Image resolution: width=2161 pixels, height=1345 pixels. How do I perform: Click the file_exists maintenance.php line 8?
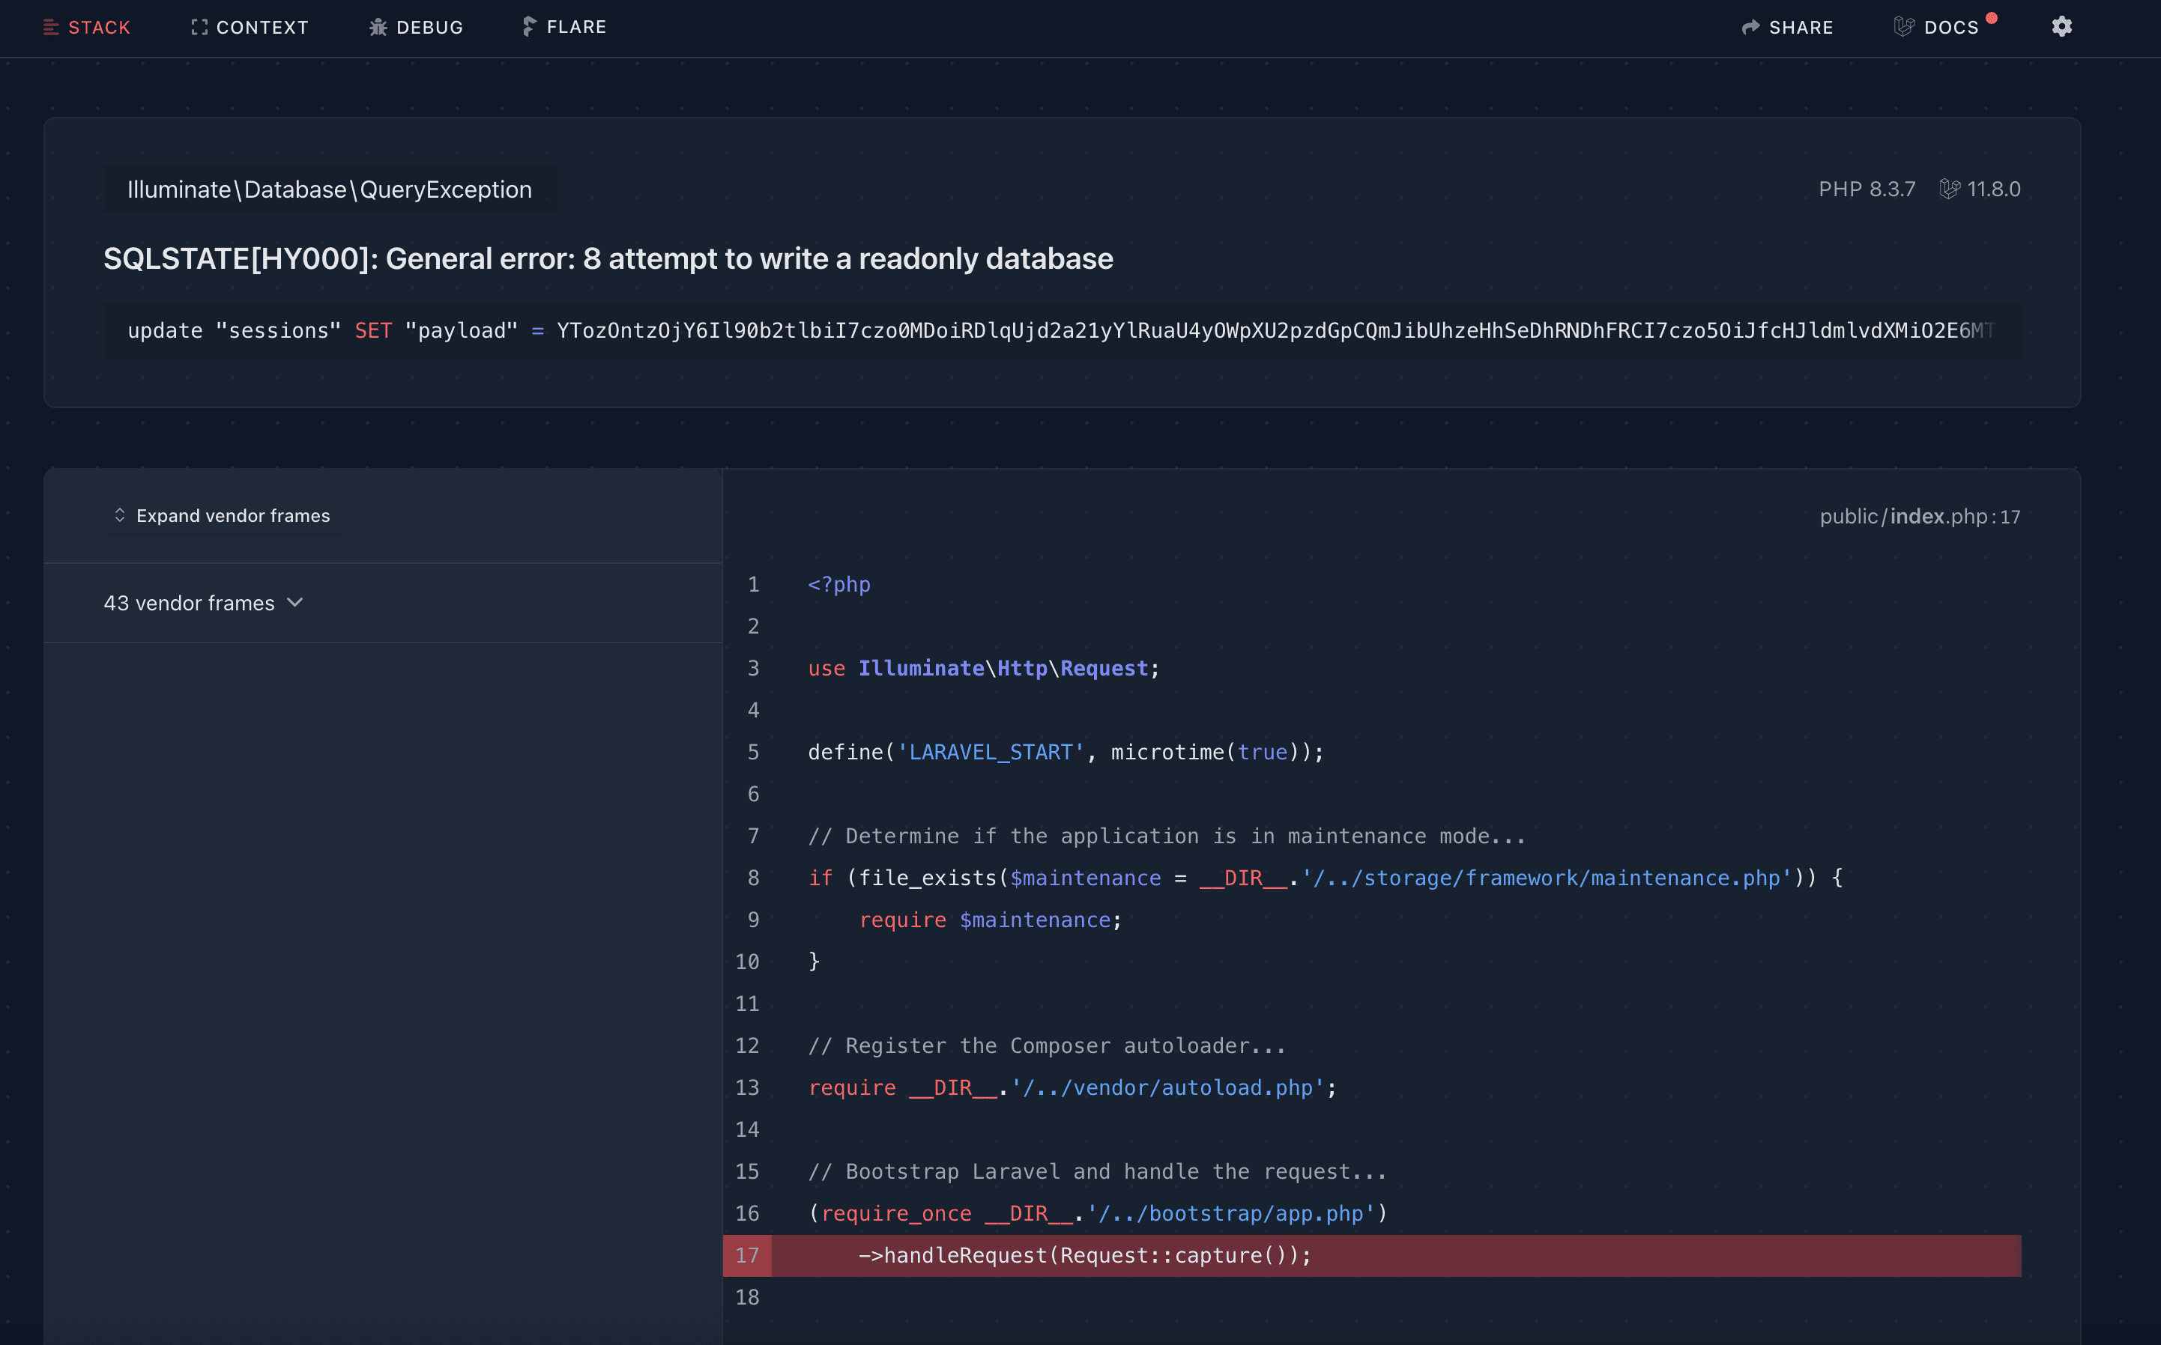[1326, 879]
